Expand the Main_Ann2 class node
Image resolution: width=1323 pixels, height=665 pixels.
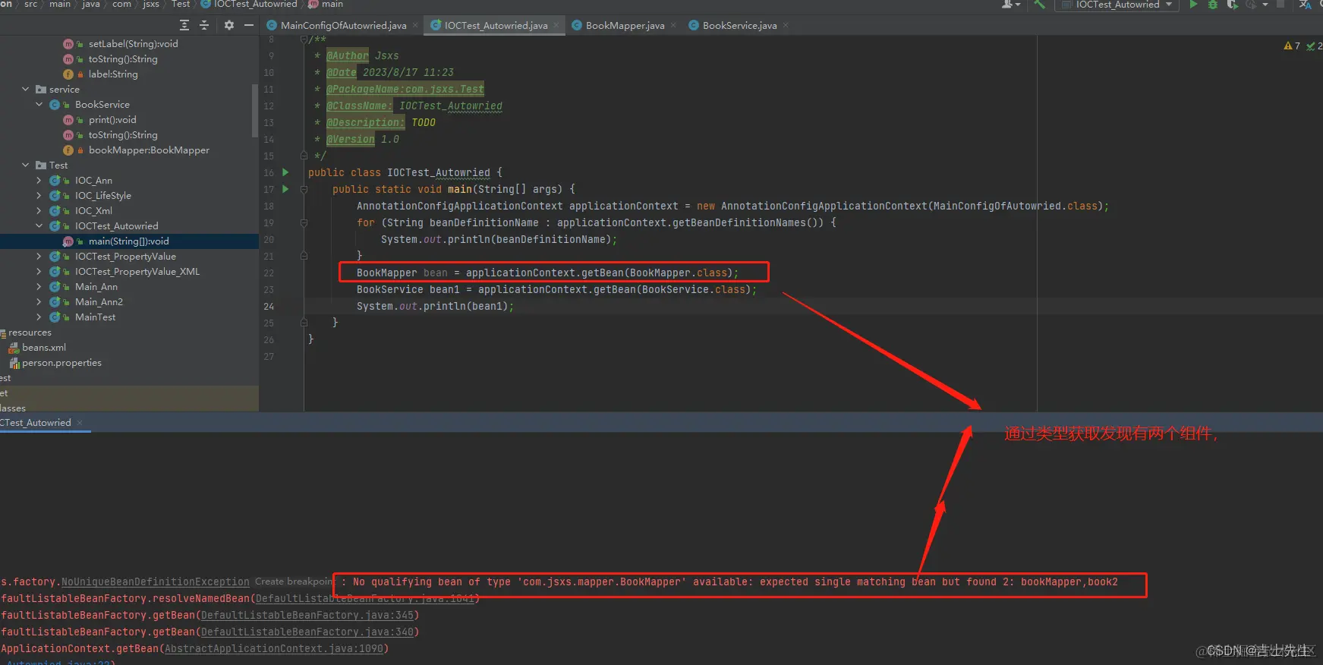(39, 301)
